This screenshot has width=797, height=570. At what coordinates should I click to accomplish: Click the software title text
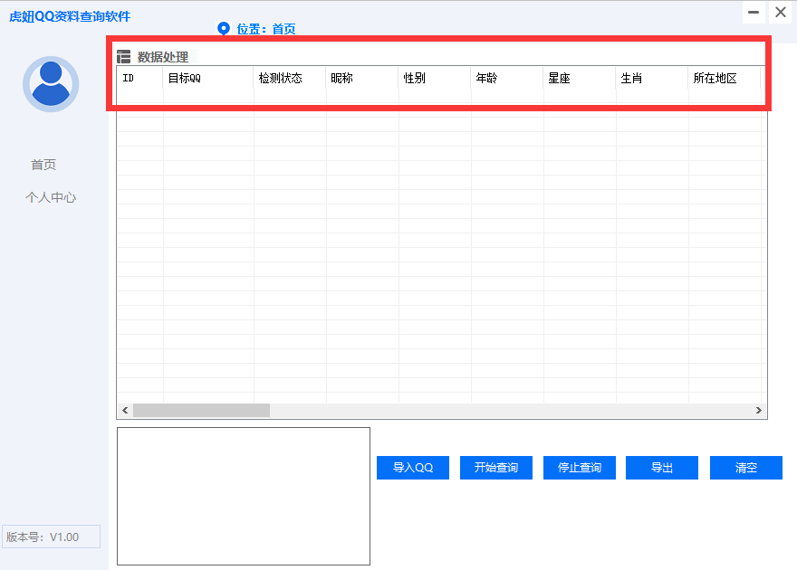pos(70,17)
